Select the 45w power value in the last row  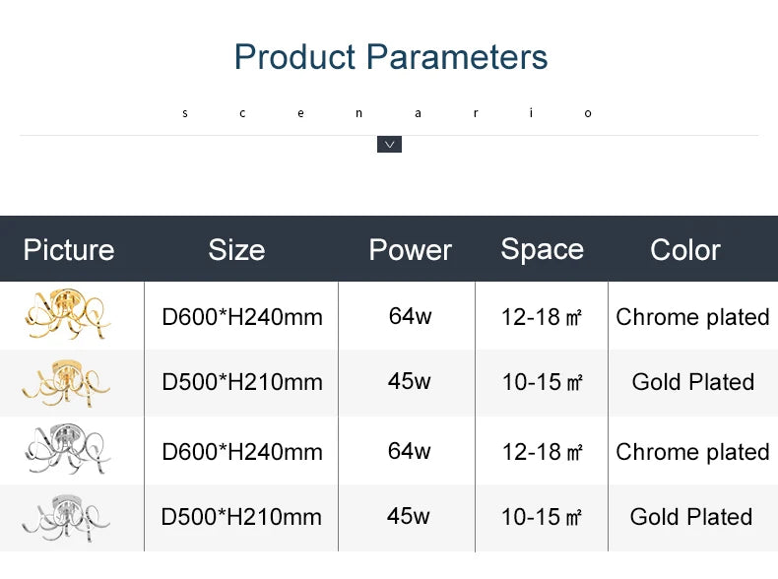pyautogui.click(x=409, y=516)
